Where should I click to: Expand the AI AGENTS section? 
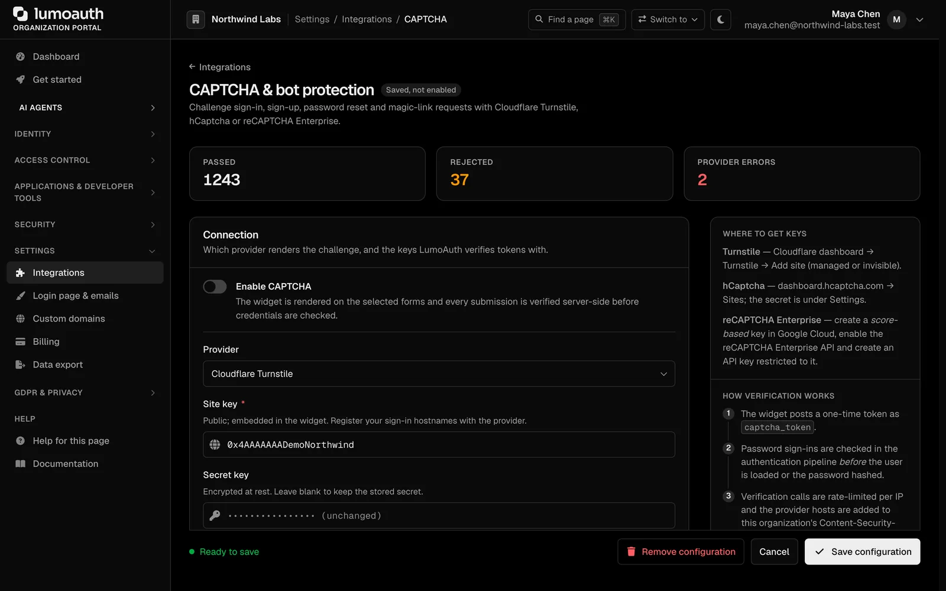click(85, 108)
